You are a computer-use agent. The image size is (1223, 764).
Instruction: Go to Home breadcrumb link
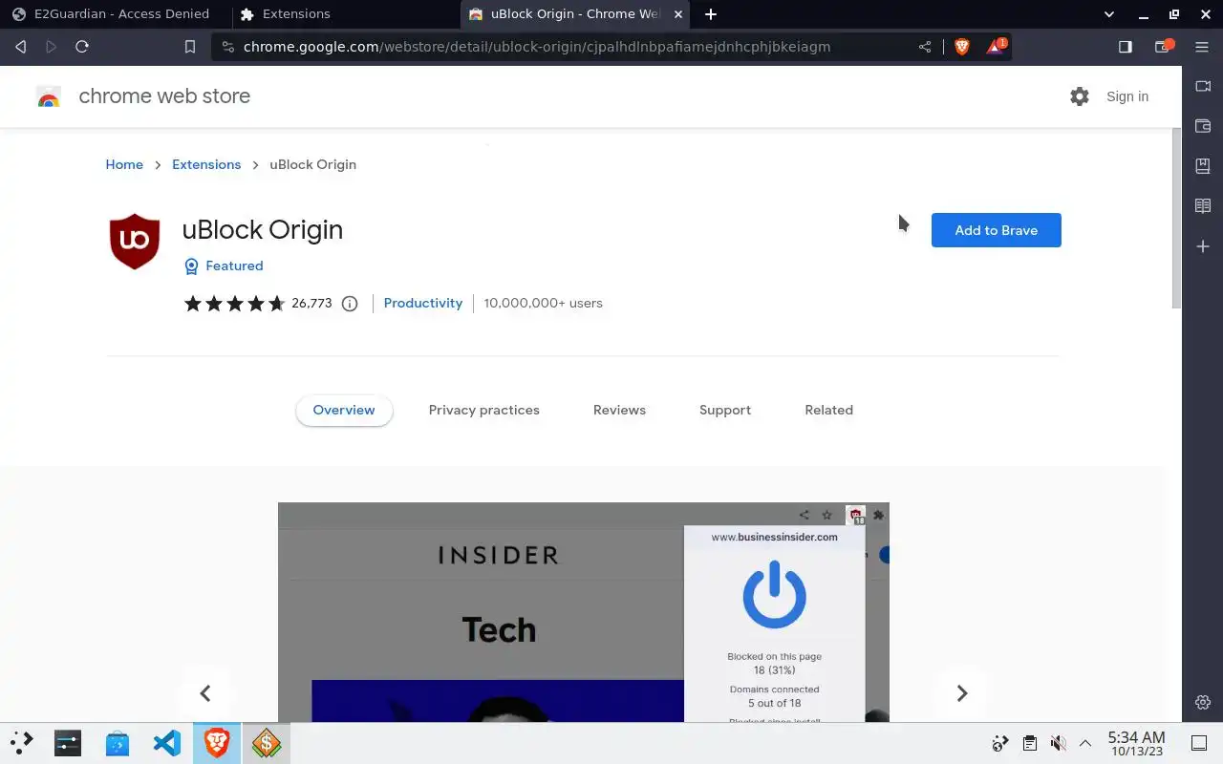(x=124, y=164)
